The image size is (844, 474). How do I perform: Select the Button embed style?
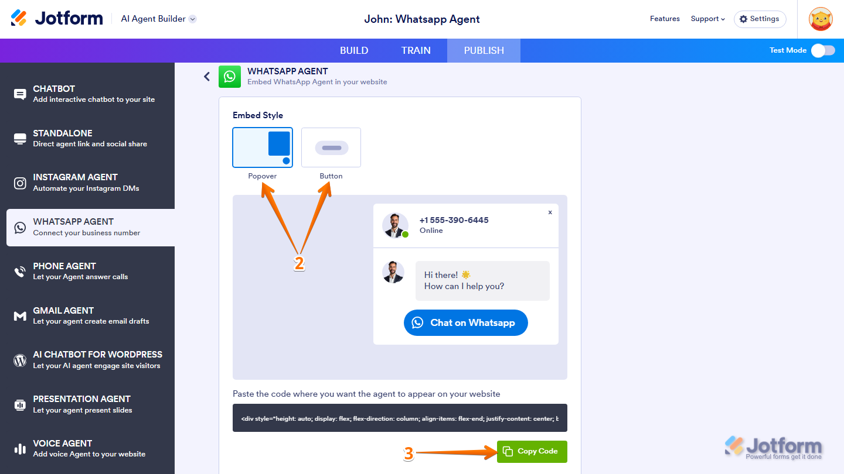[x=331, y=147]
